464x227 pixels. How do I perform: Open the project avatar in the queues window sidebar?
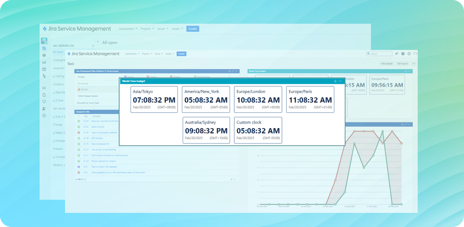(x=44, y=41)
